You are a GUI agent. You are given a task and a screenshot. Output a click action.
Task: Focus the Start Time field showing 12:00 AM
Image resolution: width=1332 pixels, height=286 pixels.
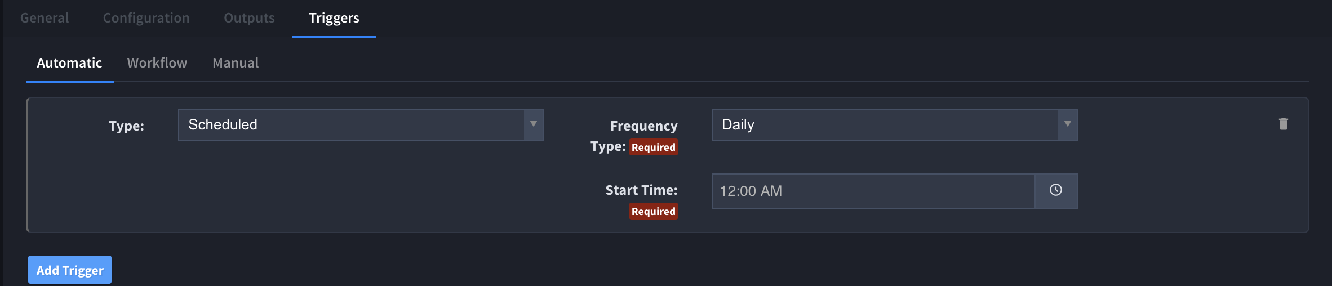tap(873, 191)
